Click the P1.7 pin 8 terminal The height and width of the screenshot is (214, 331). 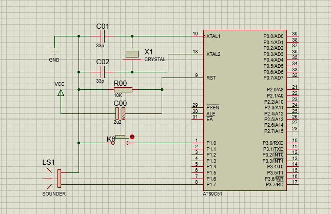click(196, 184)
